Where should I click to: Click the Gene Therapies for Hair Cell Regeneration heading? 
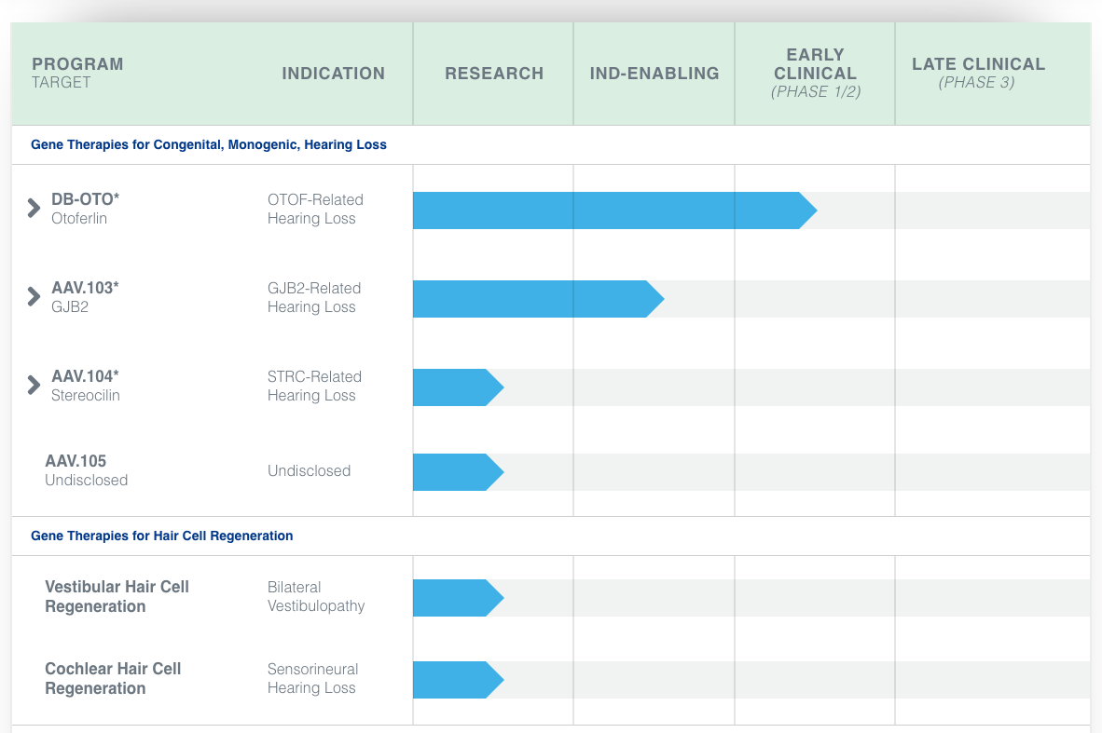pyautogui.click(x=162, y=536)
